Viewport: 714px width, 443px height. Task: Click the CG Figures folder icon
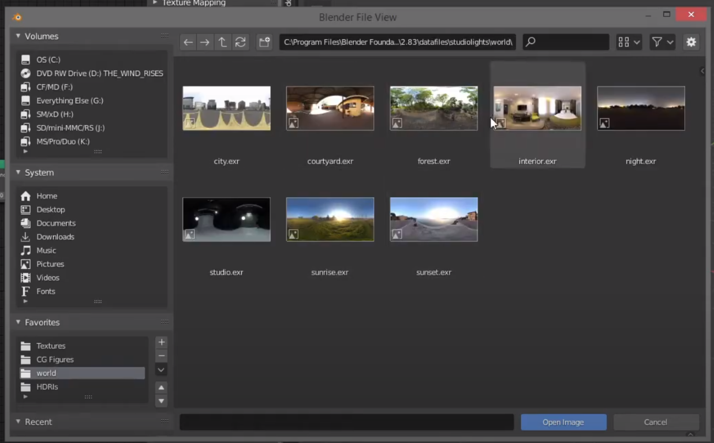coord(25,359)
